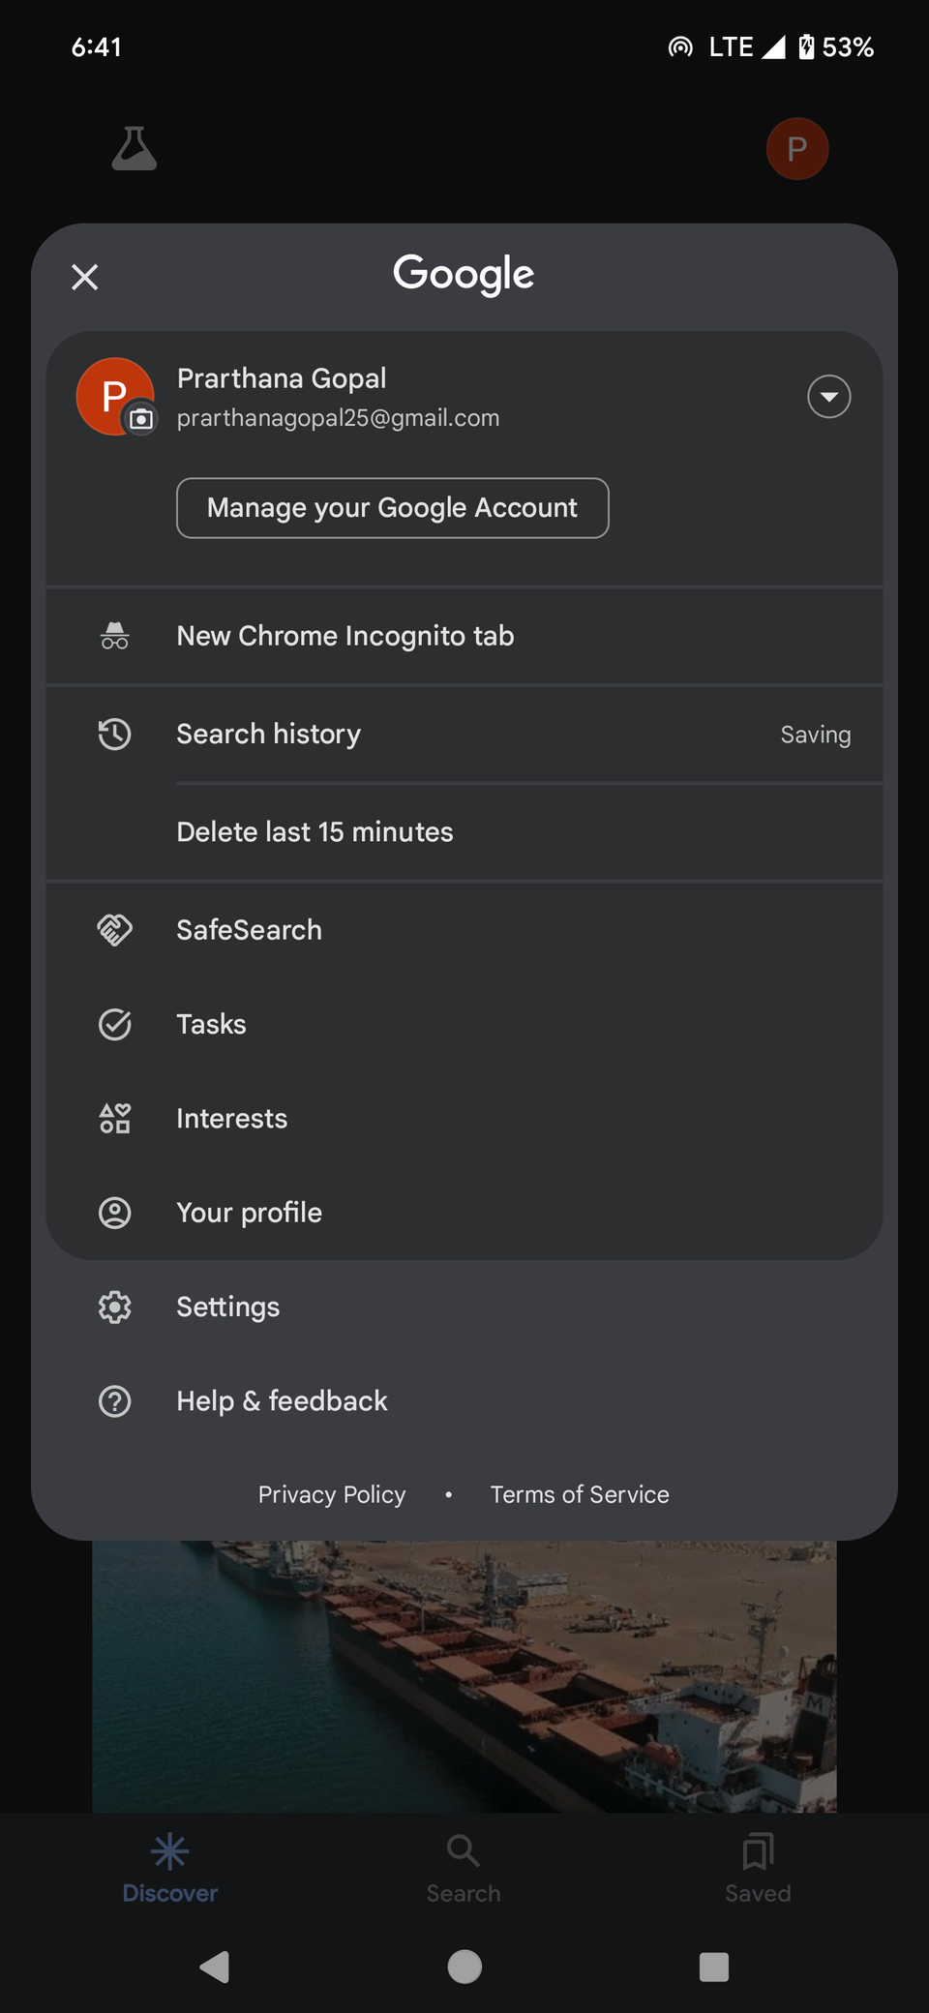Tap the Tasks checkmark icon
The height and width of the screenshot is (2013, 929).
(115, 1024)
